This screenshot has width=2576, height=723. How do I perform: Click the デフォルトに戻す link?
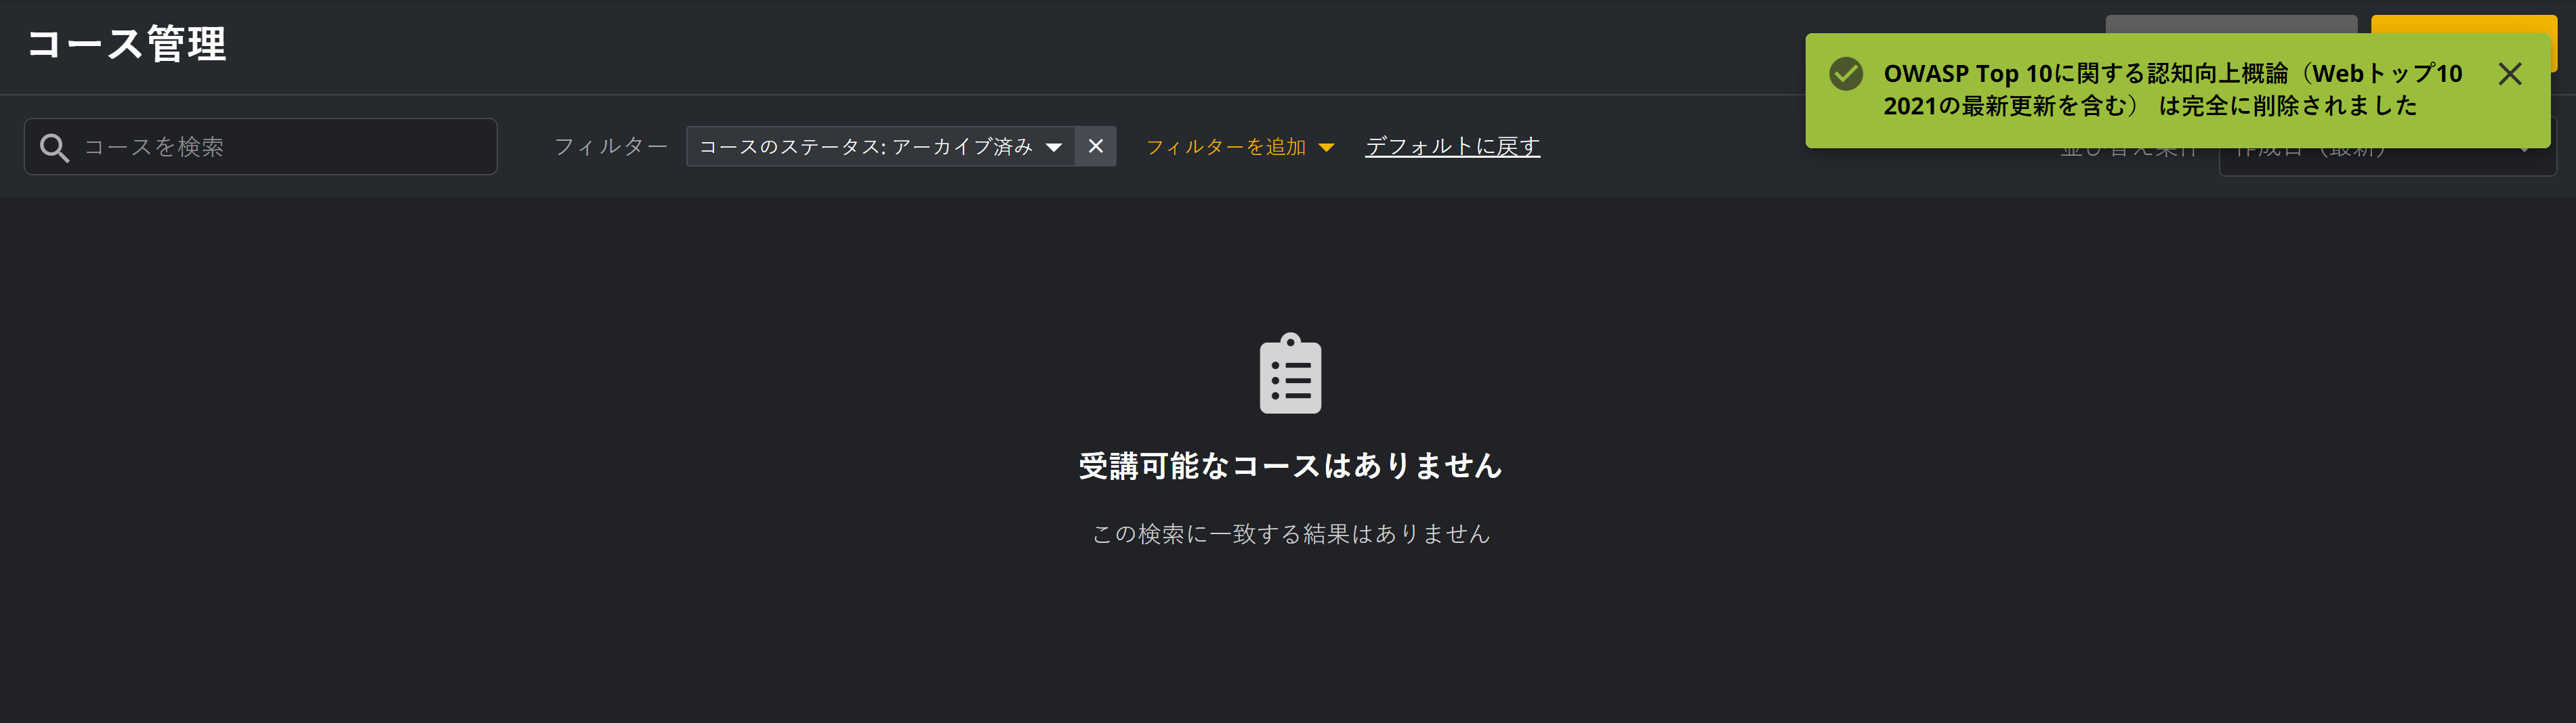[1452, 147]
